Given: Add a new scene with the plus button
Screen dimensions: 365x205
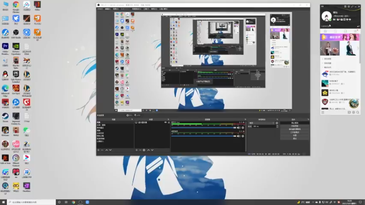Looking at the screenshot, I should [99, 150].
